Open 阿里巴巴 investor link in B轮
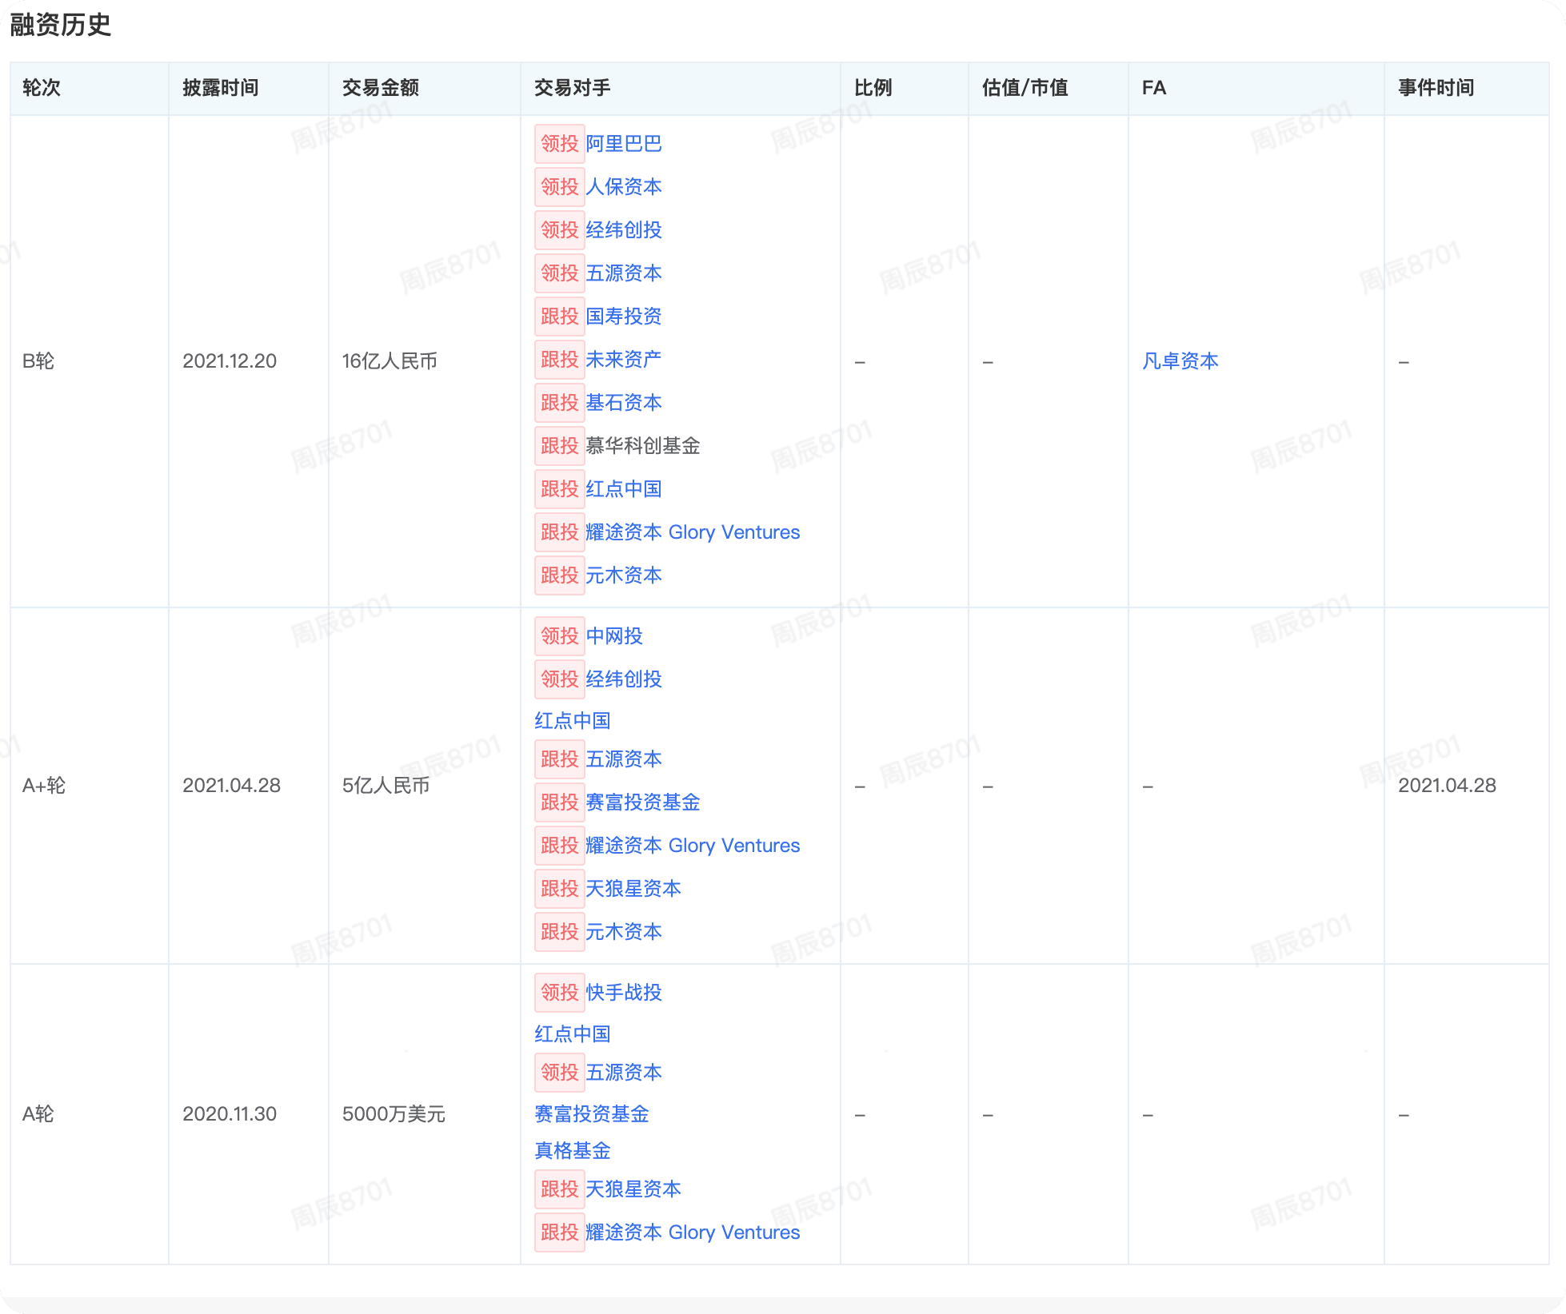 point(624,144)
